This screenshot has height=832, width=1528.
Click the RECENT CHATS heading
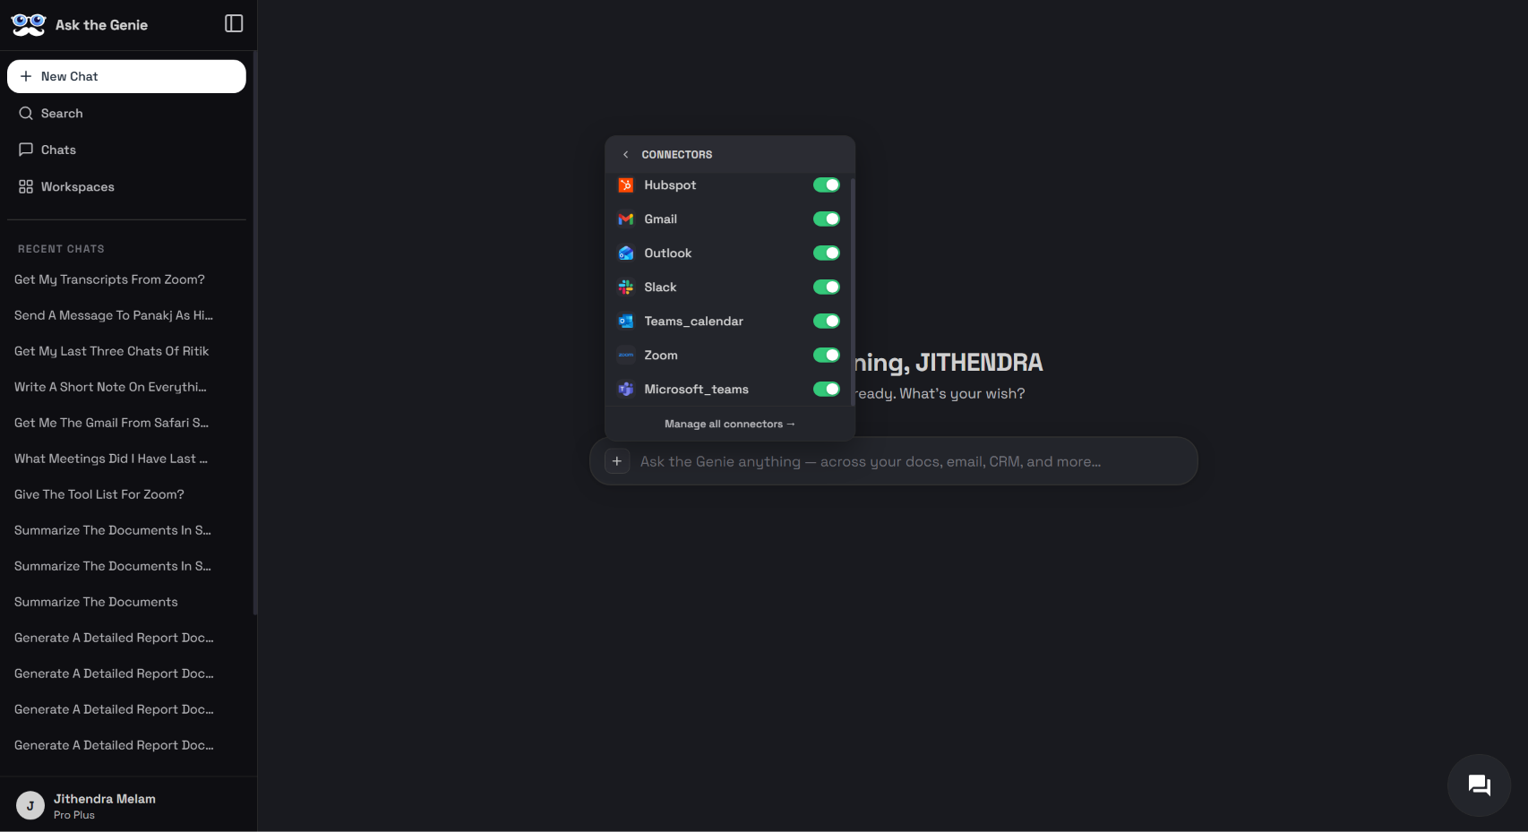tap(61, 249)
